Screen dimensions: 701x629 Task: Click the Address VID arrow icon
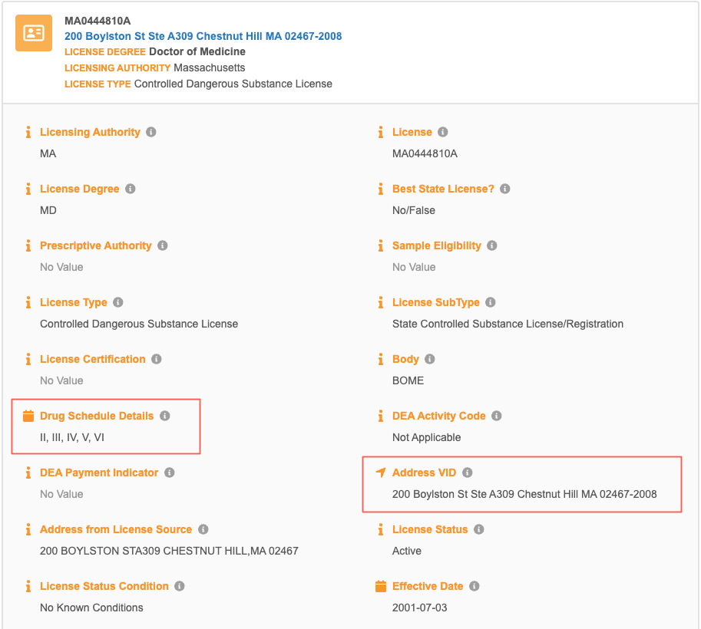click(381, 473)
